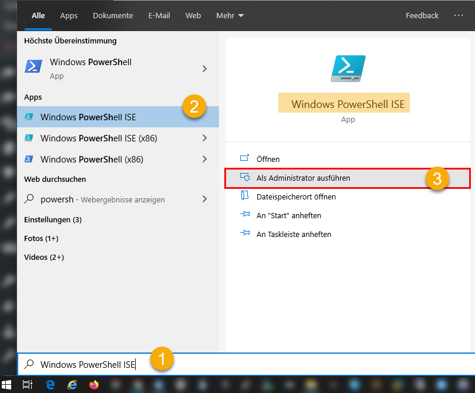The width and height of the screenshot is (475, 393).
Task: Click the Feedback link
Action: coord(422,15)
